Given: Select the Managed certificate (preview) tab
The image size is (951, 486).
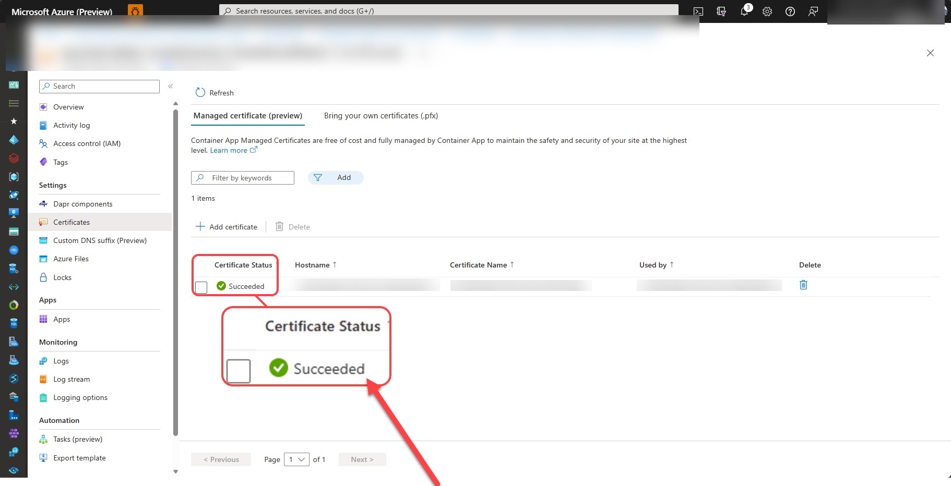Looking at the screenshot, I should 247,115.
